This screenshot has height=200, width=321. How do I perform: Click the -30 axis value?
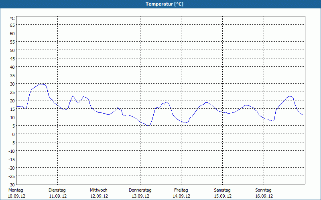(12, 185)
